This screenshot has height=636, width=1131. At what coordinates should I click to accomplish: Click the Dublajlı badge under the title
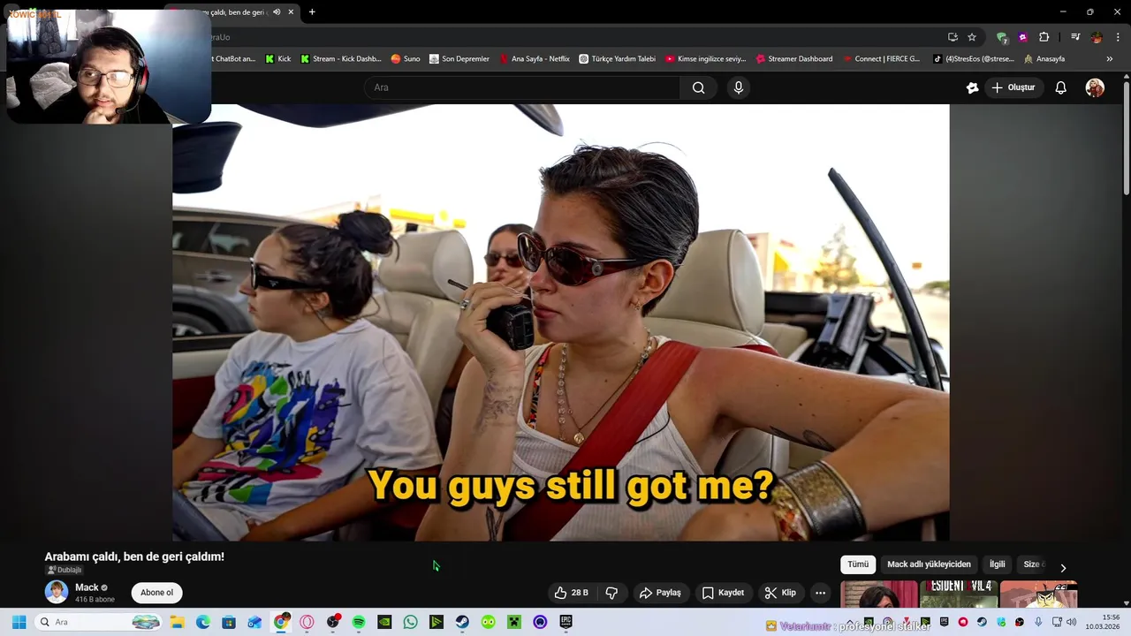point(64,570)
